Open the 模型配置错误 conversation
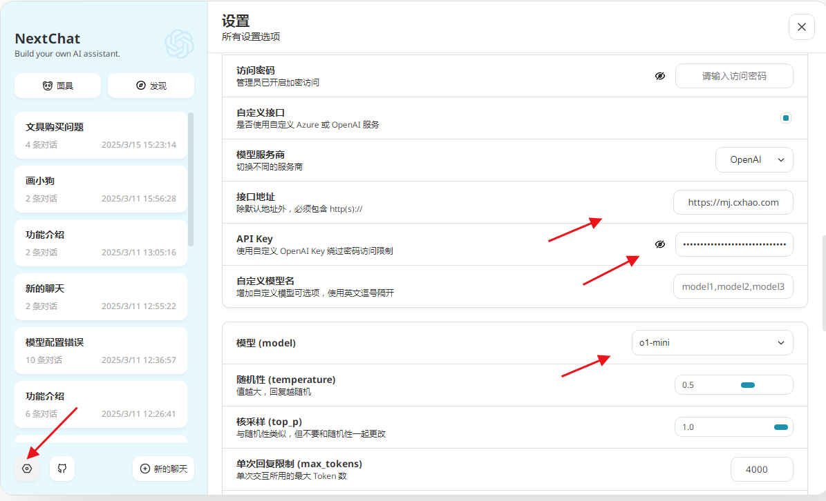The image size is (826, 501). point(101,351)
